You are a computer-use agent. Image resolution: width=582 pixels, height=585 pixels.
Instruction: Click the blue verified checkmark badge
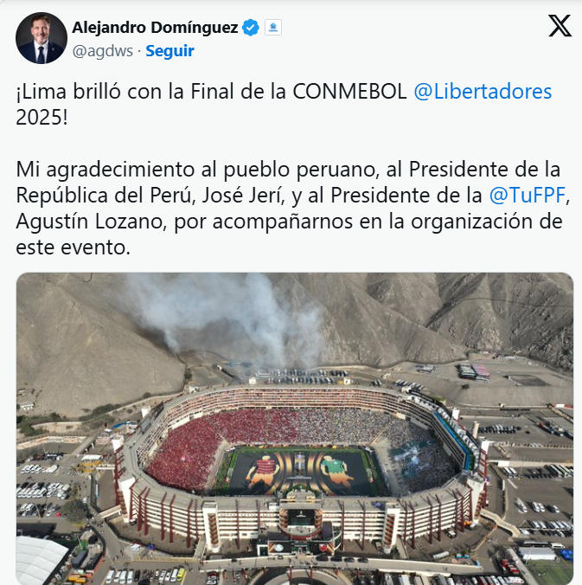[251, 28]
